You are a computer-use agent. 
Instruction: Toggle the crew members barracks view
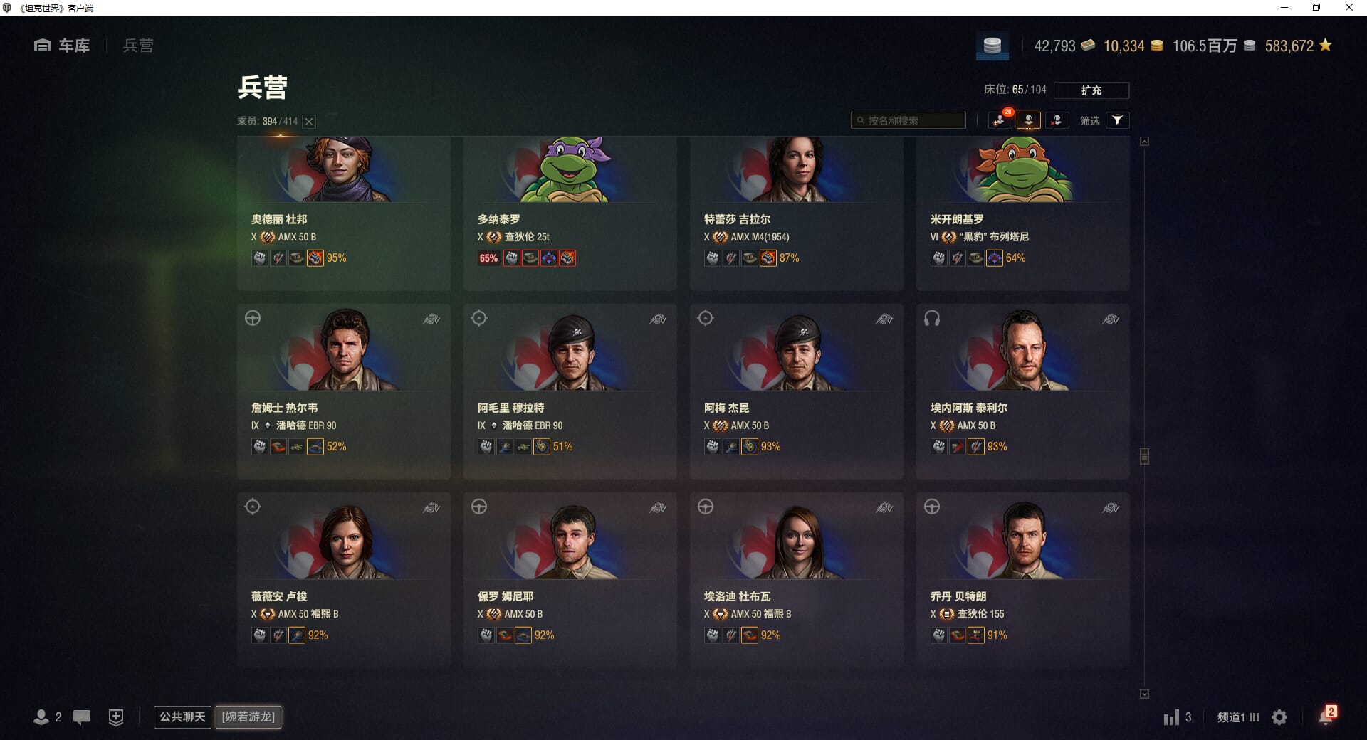point(1029,120)
